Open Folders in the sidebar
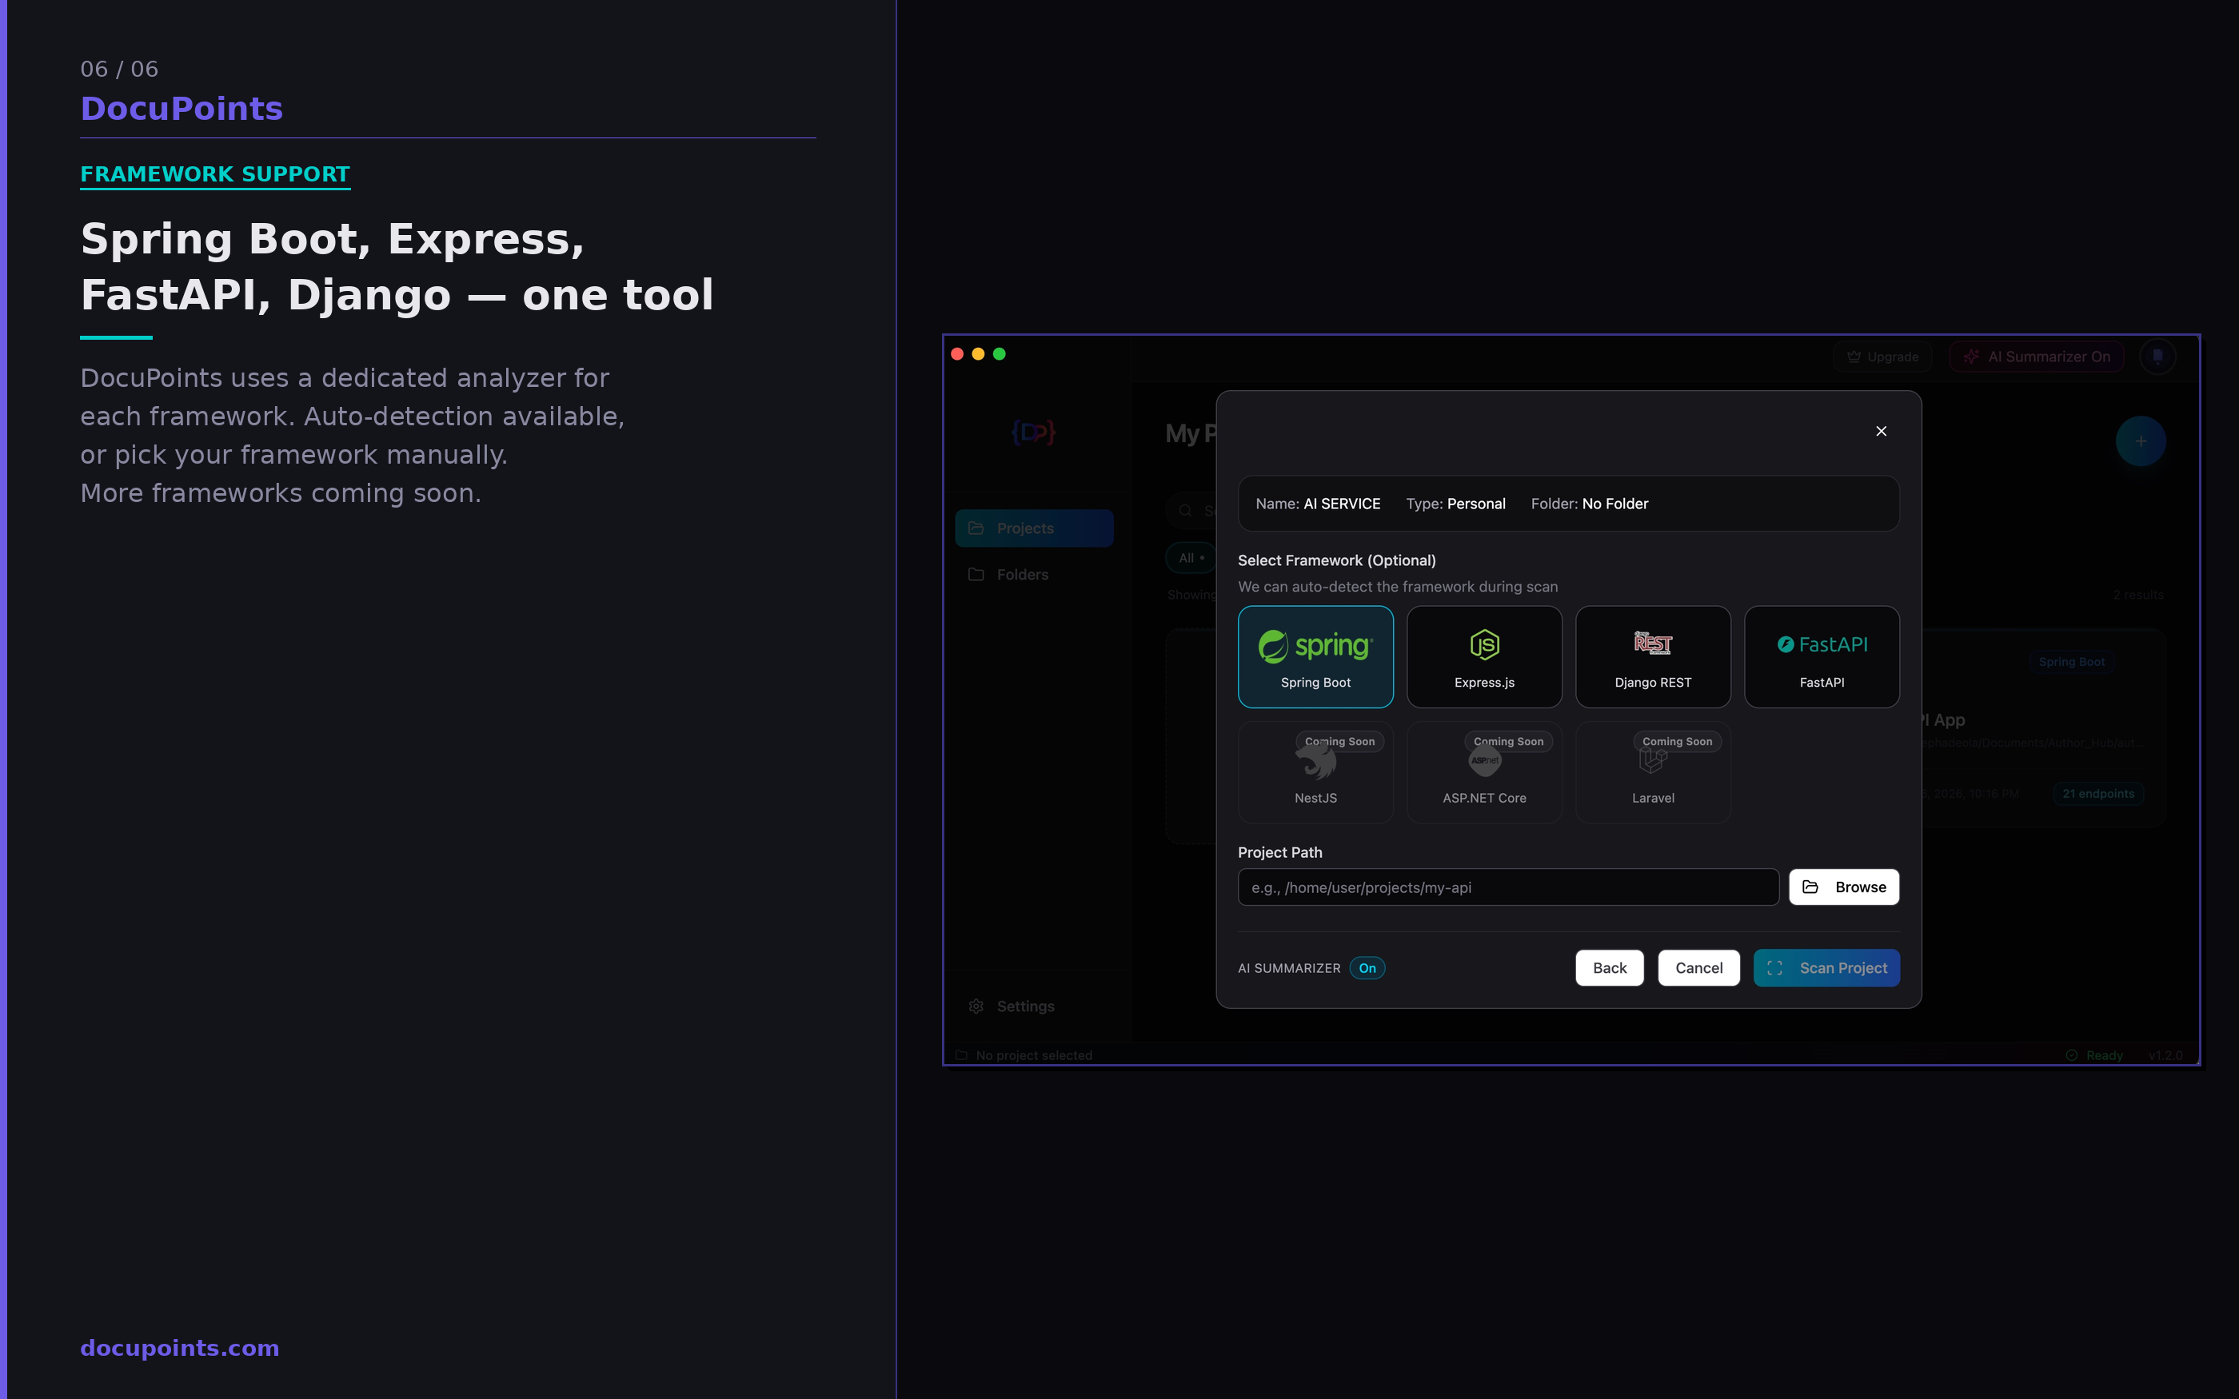2239x1399 pixels. tap(1033, 575)
